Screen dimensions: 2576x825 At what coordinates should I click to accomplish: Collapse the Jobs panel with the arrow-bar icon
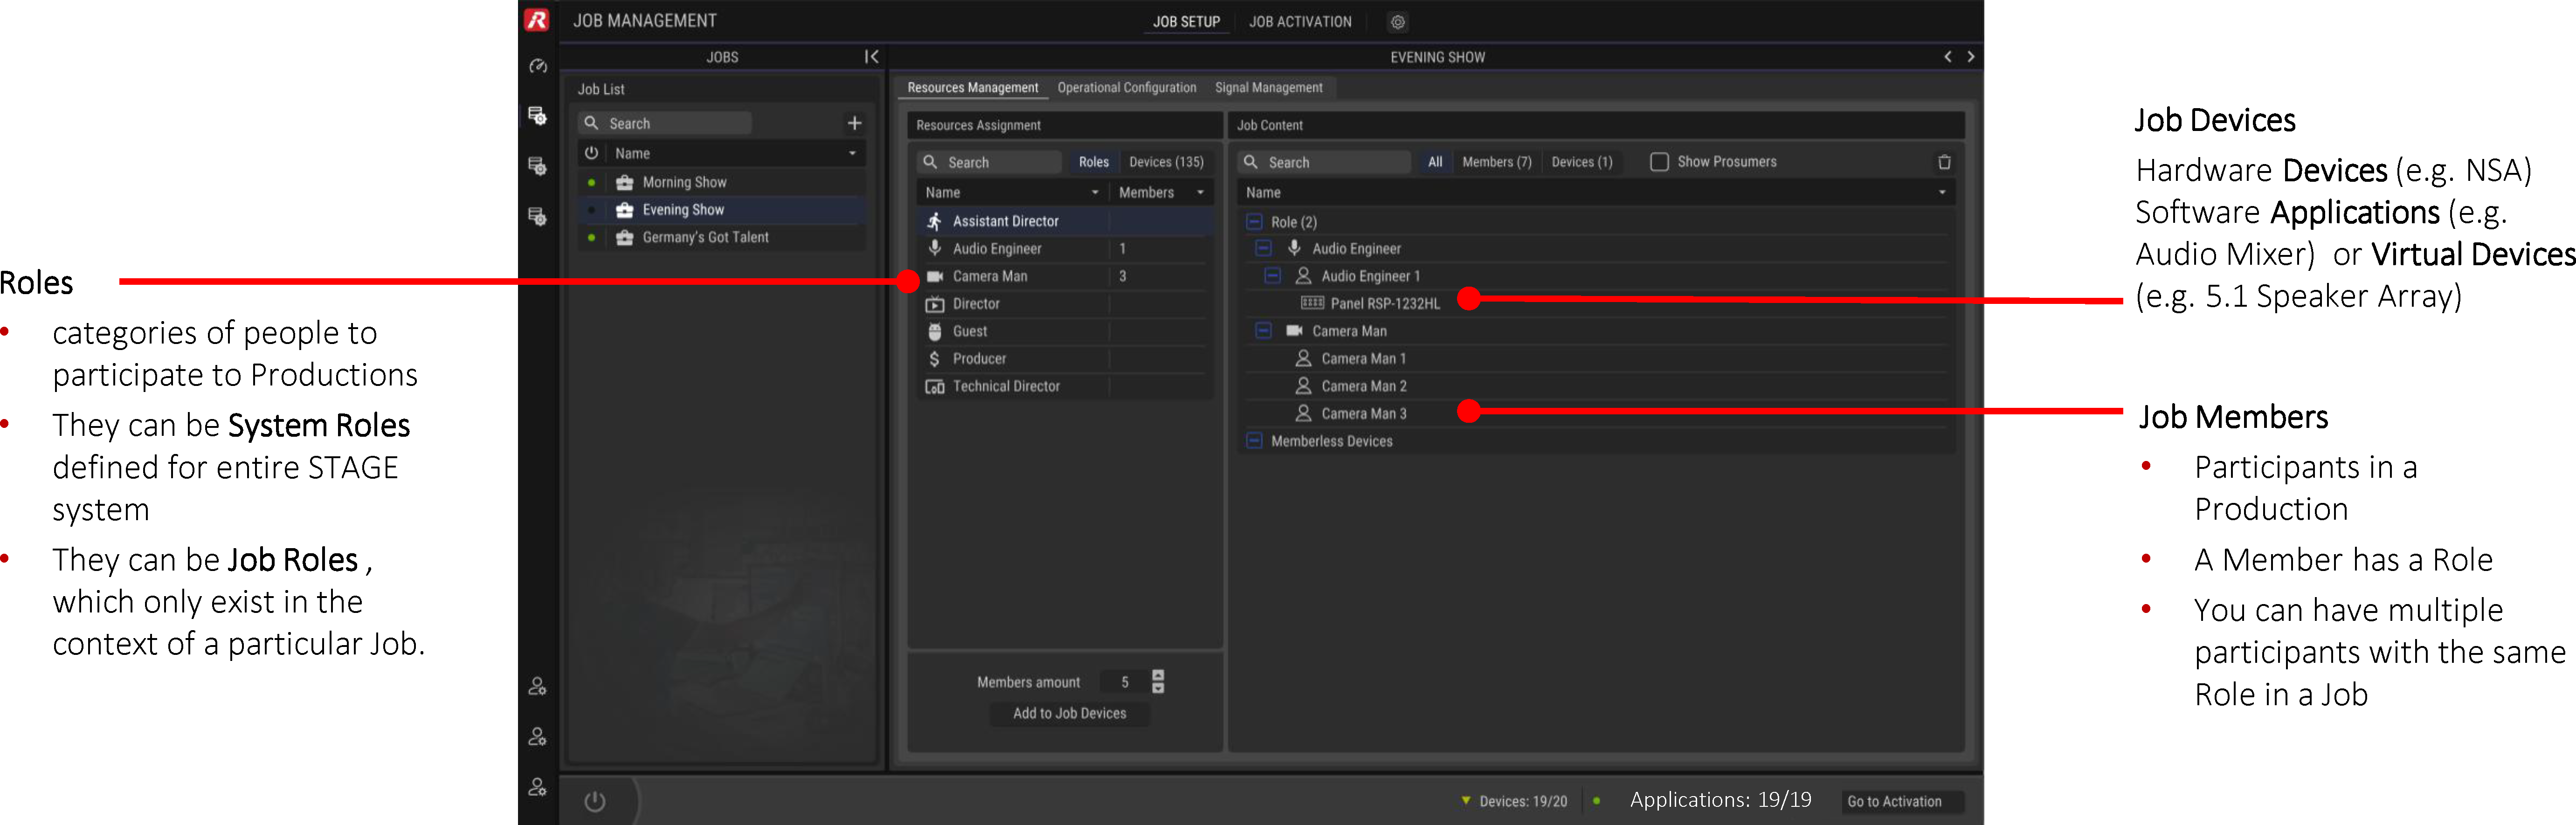coord(871,57)
